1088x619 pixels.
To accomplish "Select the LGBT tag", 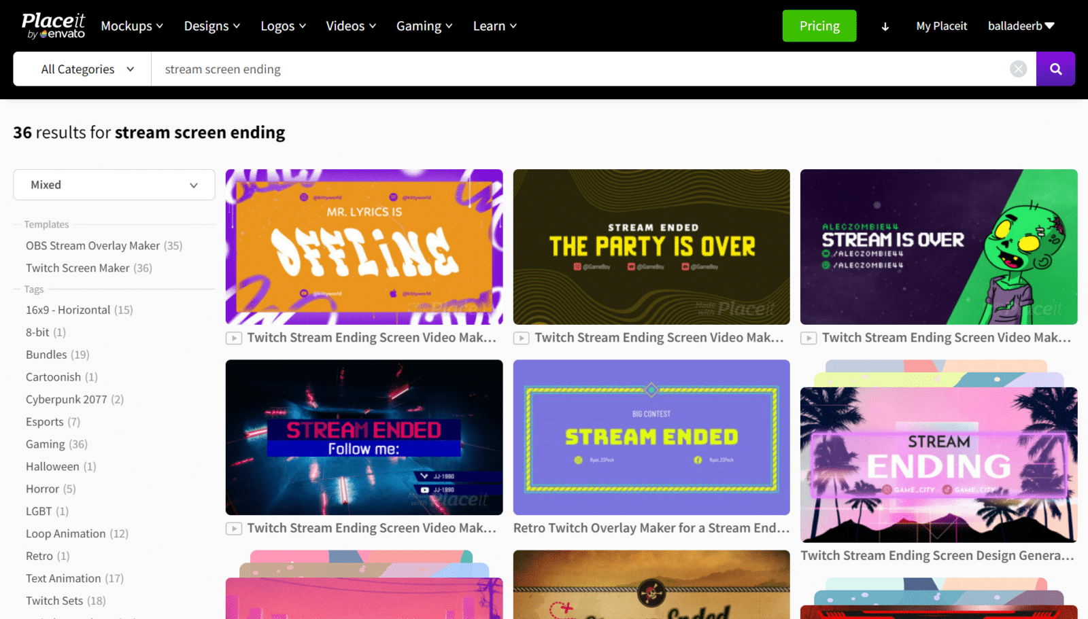I will 48,512.
